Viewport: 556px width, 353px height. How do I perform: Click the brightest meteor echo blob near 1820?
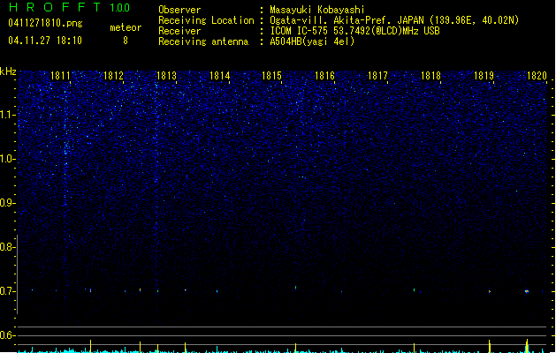coord(527,291)
